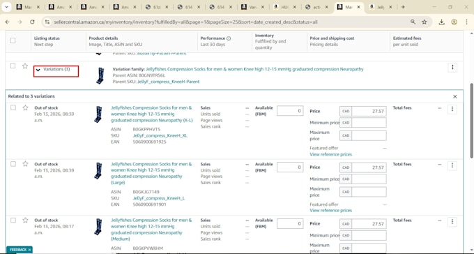Open actions menu for X-L variation

(452, 109)
